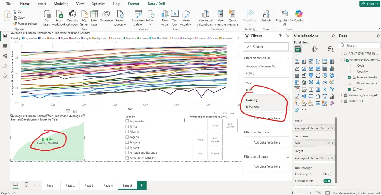This screenshot has width=381, height=195.
Task: Add a new report page
Action: click(142, 185)
